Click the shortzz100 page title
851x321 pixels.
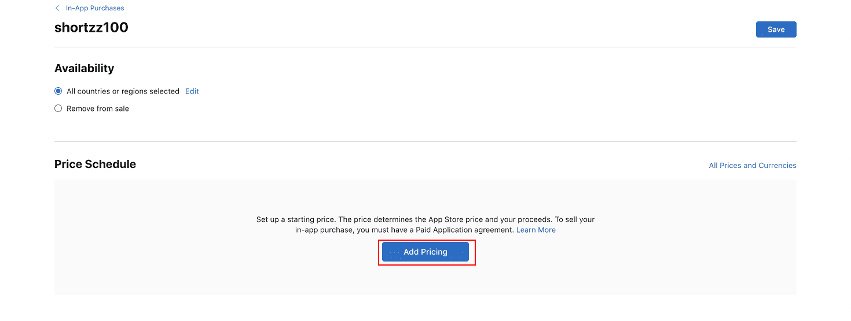91,27
